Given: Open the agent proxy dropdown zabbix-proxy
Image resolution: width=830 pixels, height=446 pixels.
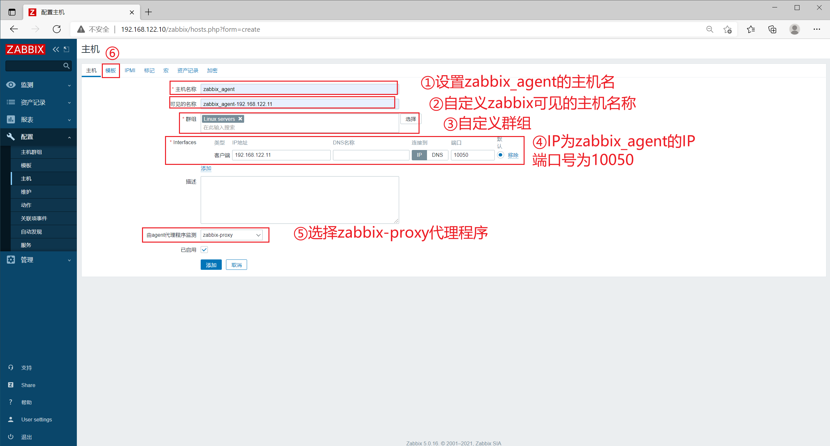Looking at the screenshot, I should click(231, 235).
